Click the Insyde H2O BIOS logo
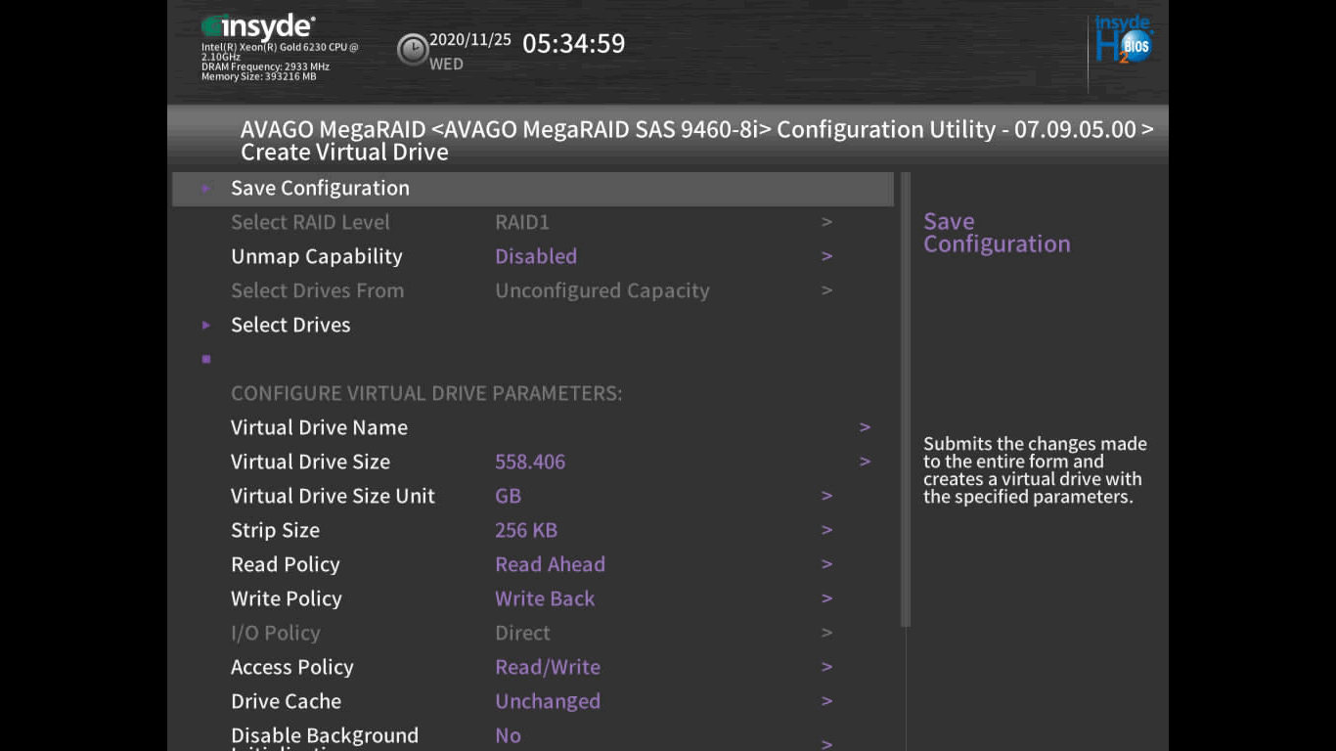Image resolution: width=1336 pixels, height=751 pixels. pos(1123,42)
